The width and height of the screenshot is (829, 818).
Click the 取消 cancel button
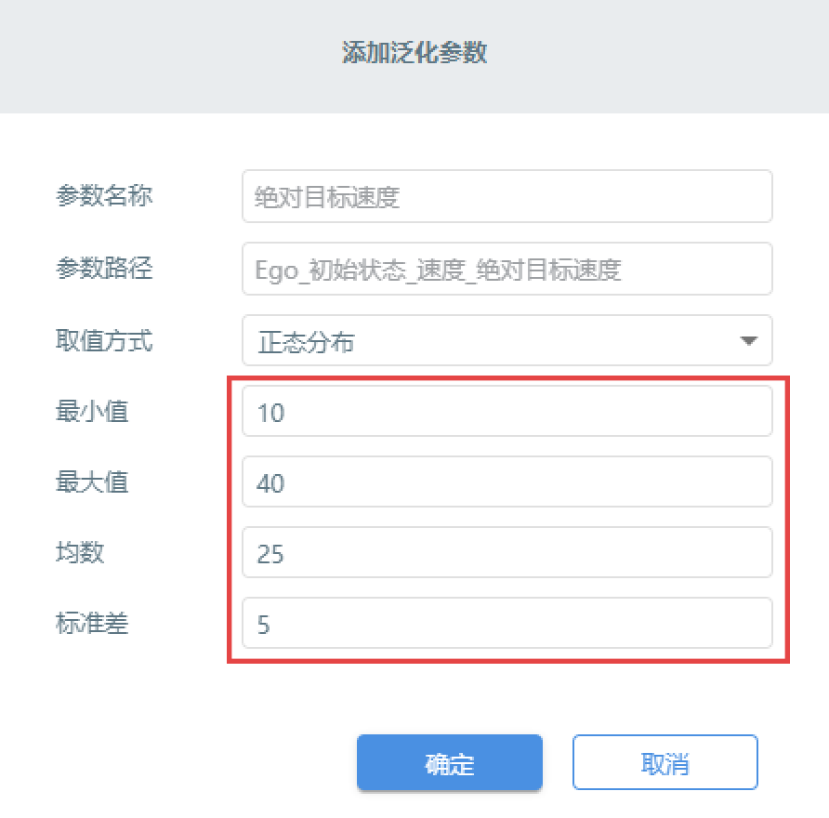pos(665,762)
